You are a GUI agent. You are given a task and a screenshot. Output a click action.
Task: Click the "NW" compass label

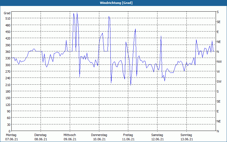(x=219, y=62)
